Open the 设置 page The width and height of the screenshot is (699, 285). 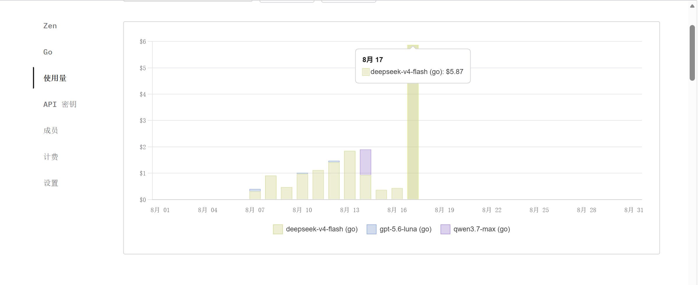point(51,183)
